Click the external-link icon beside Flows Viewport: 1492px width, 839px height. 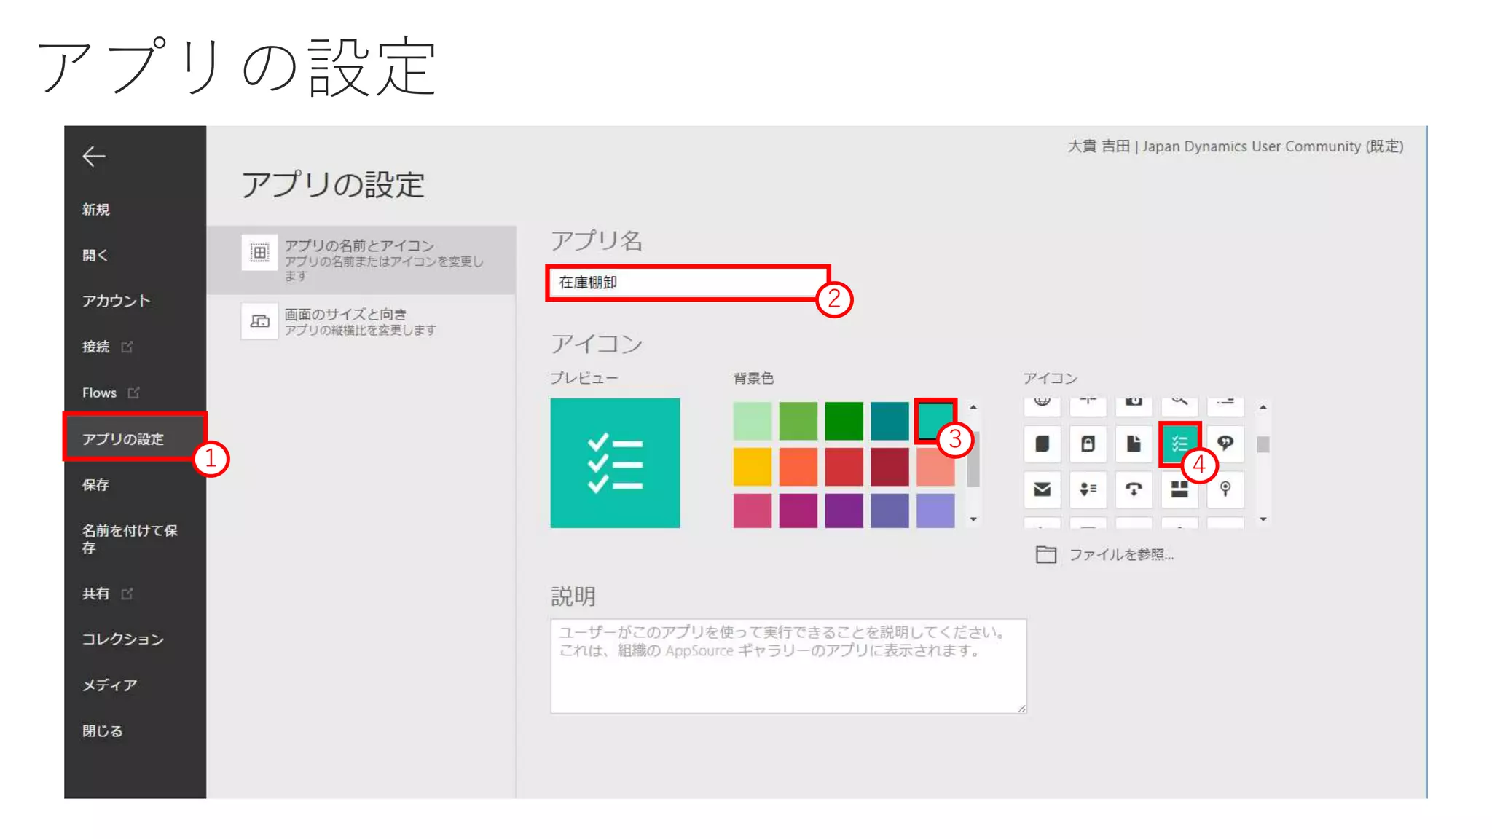point(133,393)
